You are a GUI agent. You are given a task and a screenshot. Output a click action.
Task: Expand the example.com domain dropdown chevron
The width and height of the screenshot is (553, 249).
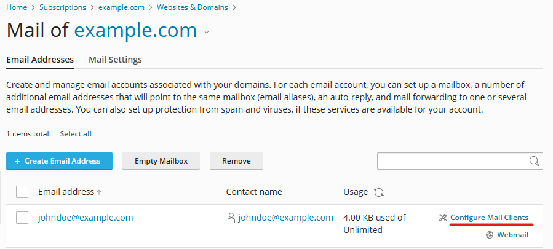pyautogui.click(x=207, y=32)
